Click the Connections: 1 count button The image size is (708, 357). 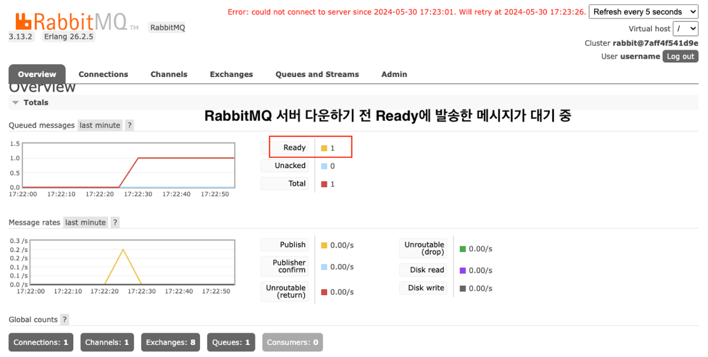click(41, 342)
